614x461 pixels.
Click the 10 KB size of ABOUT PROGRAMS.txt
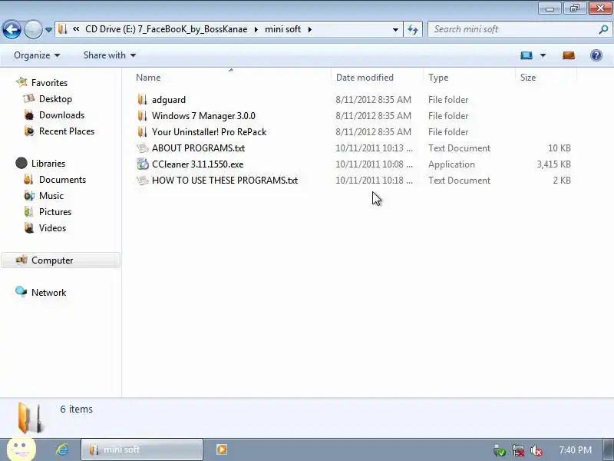pos(560,148)
